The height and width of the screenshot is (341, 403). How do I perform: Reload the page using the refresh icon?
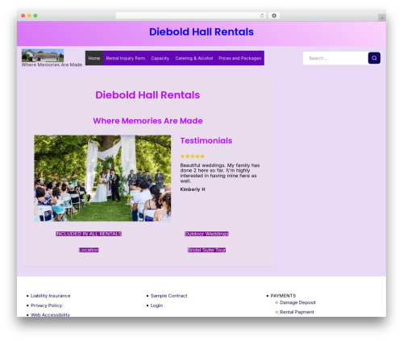tap(262, 15)
